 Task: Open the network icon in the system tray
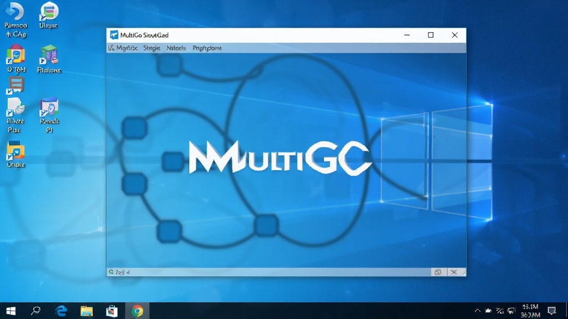pyautogui.click(x=500, y=311)
